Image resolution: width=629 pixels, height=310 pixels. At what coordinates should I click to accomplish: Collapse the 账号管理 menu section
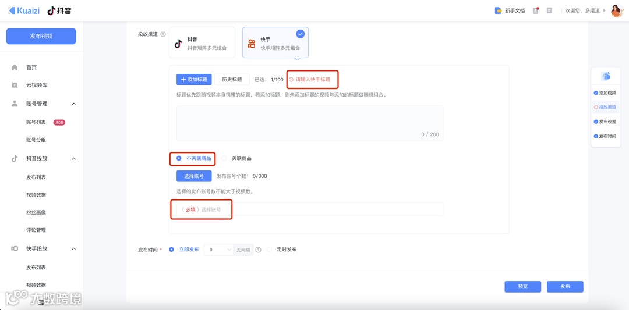pyautogui.click(x=74, y=104)
